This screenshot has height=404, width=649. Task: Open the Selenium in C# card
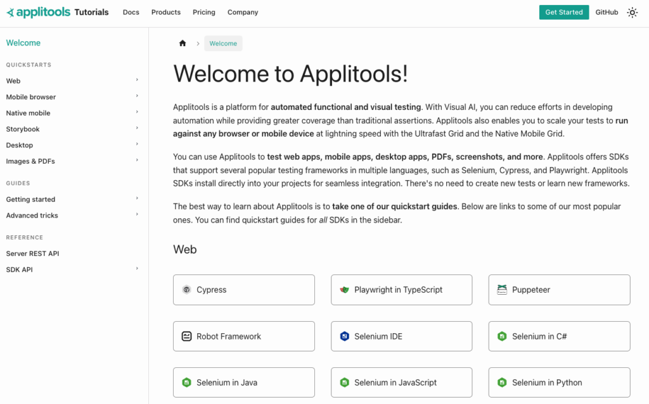click(559, 336)
